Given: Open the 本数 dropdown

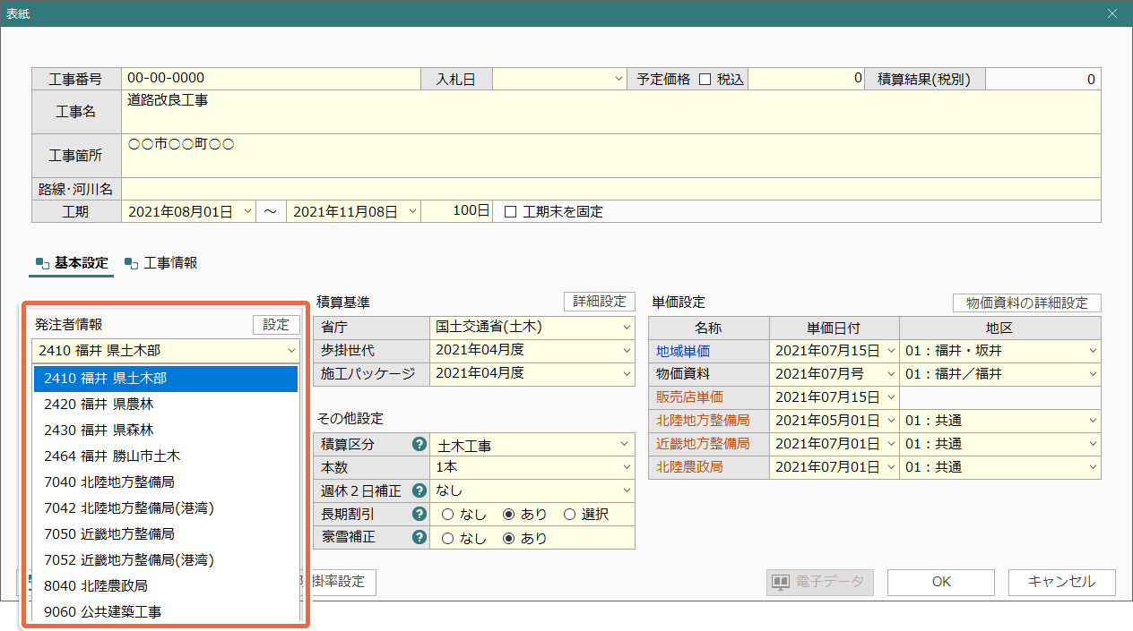Looking at the screenshot, I should click(x=626, y=467).
